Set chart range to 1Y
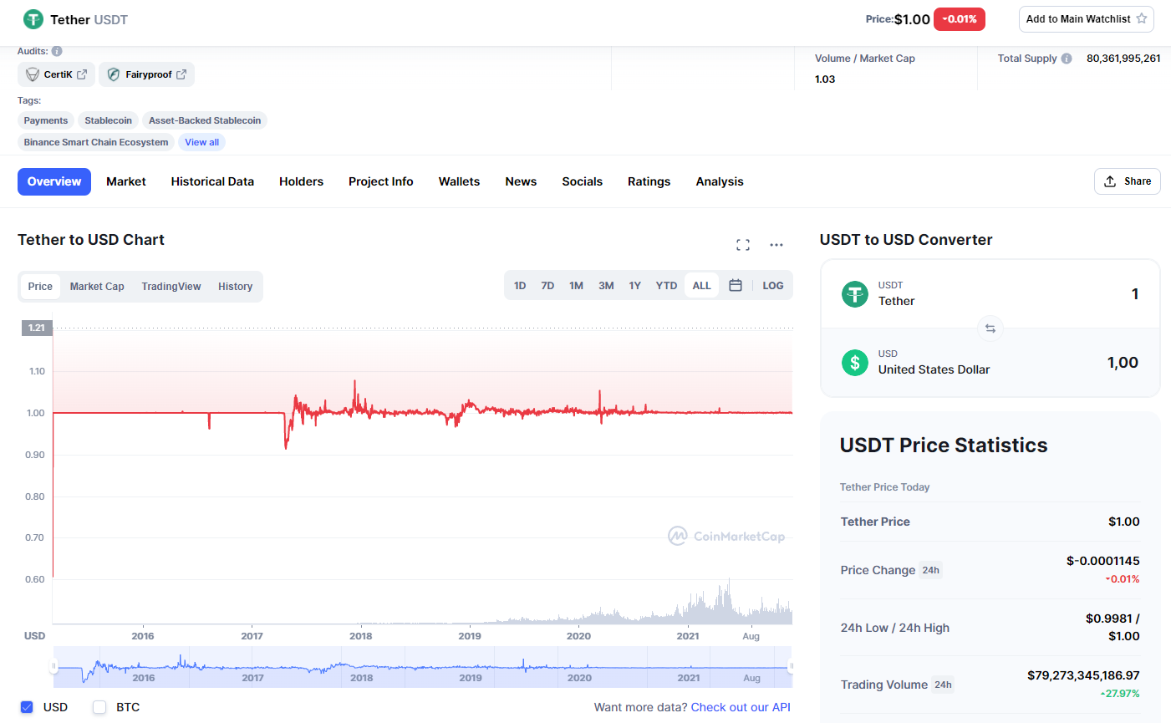 (x=635, y=286)
